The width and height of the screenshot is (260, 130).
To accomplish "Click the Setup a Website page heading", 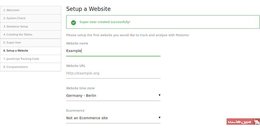I will coord(88,9).
